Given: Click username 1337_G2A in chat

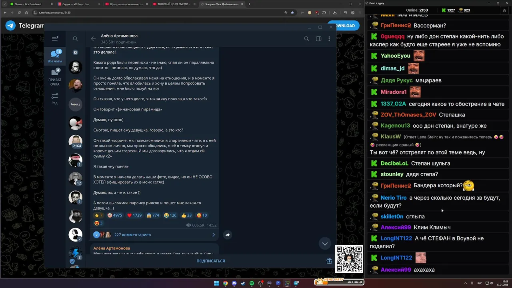Looking at the screenshot, I should click(393, 104).
